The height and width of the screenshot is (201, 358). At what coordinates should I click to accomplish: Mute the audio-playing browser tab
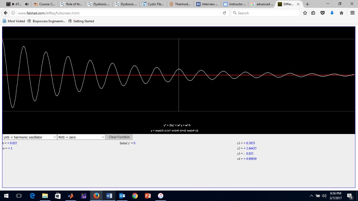click(27, 4)
